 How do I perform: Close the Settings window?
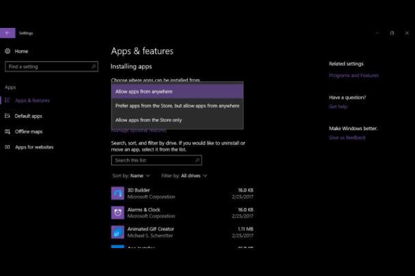[407, 33]
